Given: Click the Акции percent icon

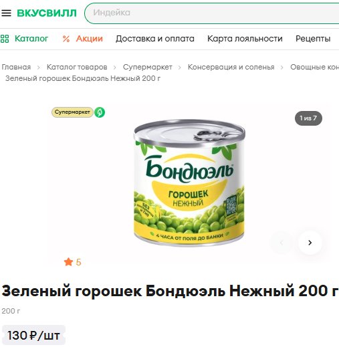Looking at the screenshot, I should [x=66, y=39].
